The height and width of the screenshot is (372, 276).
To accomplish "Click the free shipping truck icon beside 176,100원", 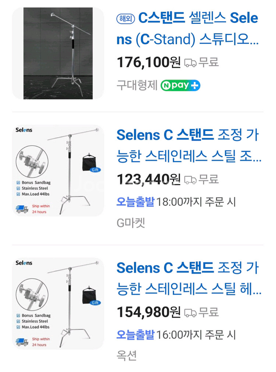I will (x=190, y=63).
